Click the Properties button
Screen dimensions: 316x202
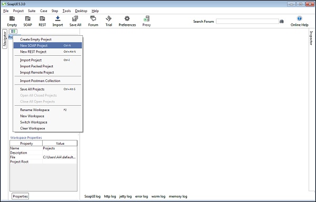21,196
